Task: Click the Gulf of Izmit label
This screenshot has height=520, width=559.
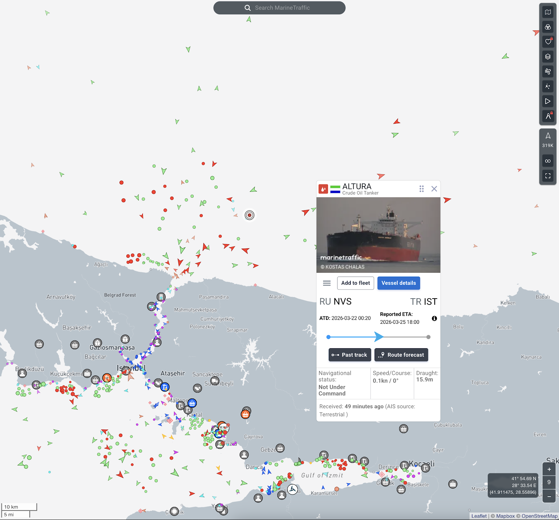Action: click(322, 475)
